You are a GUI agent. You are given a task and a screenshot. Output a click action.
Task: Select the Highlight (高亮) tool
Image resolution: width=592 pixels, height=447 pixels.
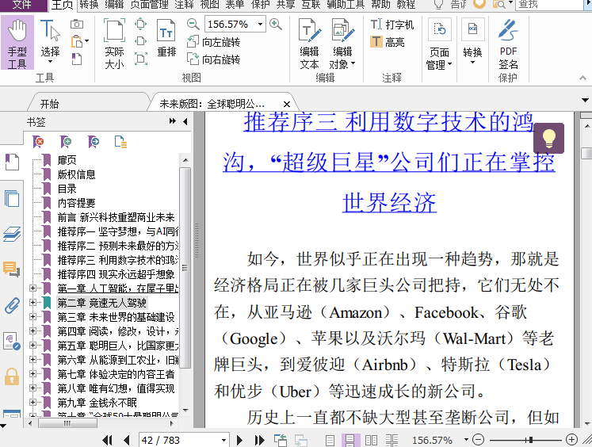(x=388, y=42)
